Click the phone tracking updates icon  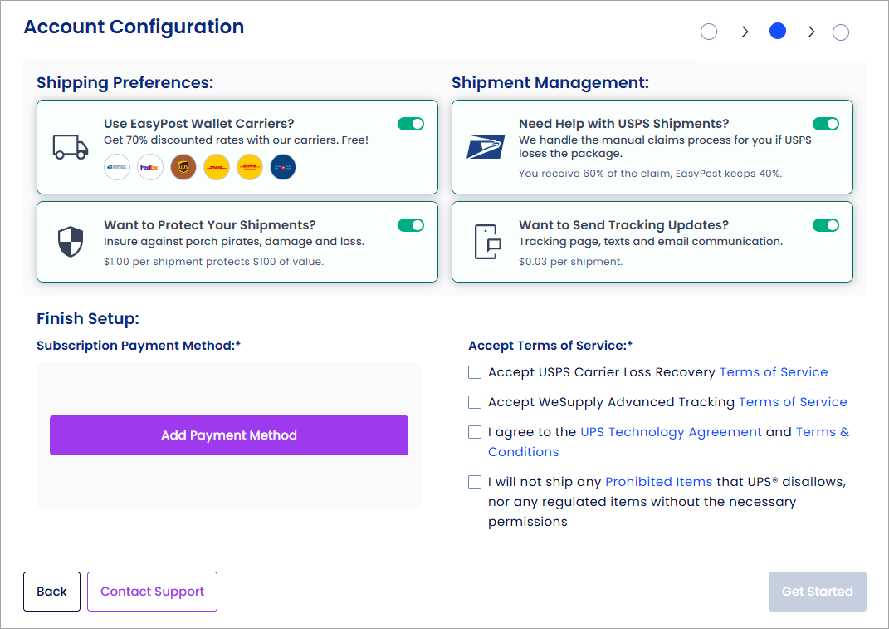click(x=487, y=242)
